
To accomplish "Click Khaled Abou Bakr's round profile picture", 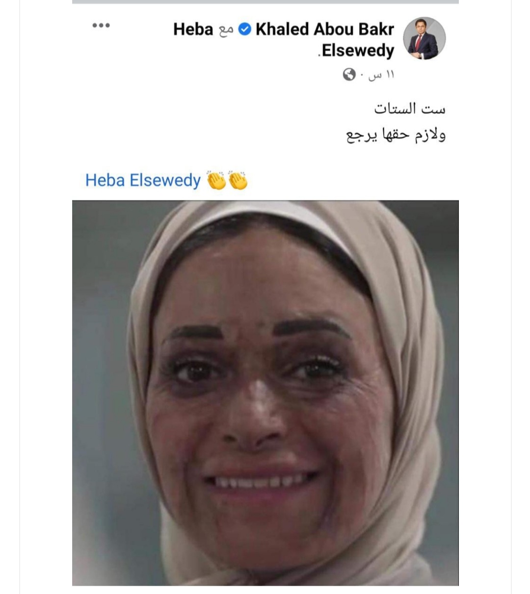I will pyautogui.click(x=424, y=38).
